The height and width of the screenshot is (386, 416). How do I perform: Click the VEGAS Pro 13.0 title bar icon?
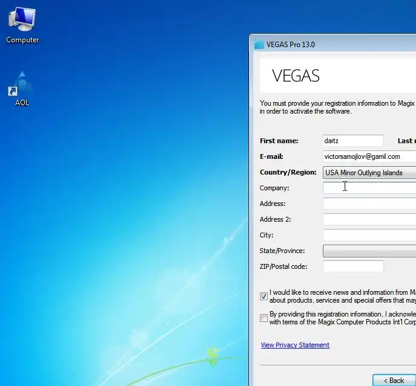point(259,45)
